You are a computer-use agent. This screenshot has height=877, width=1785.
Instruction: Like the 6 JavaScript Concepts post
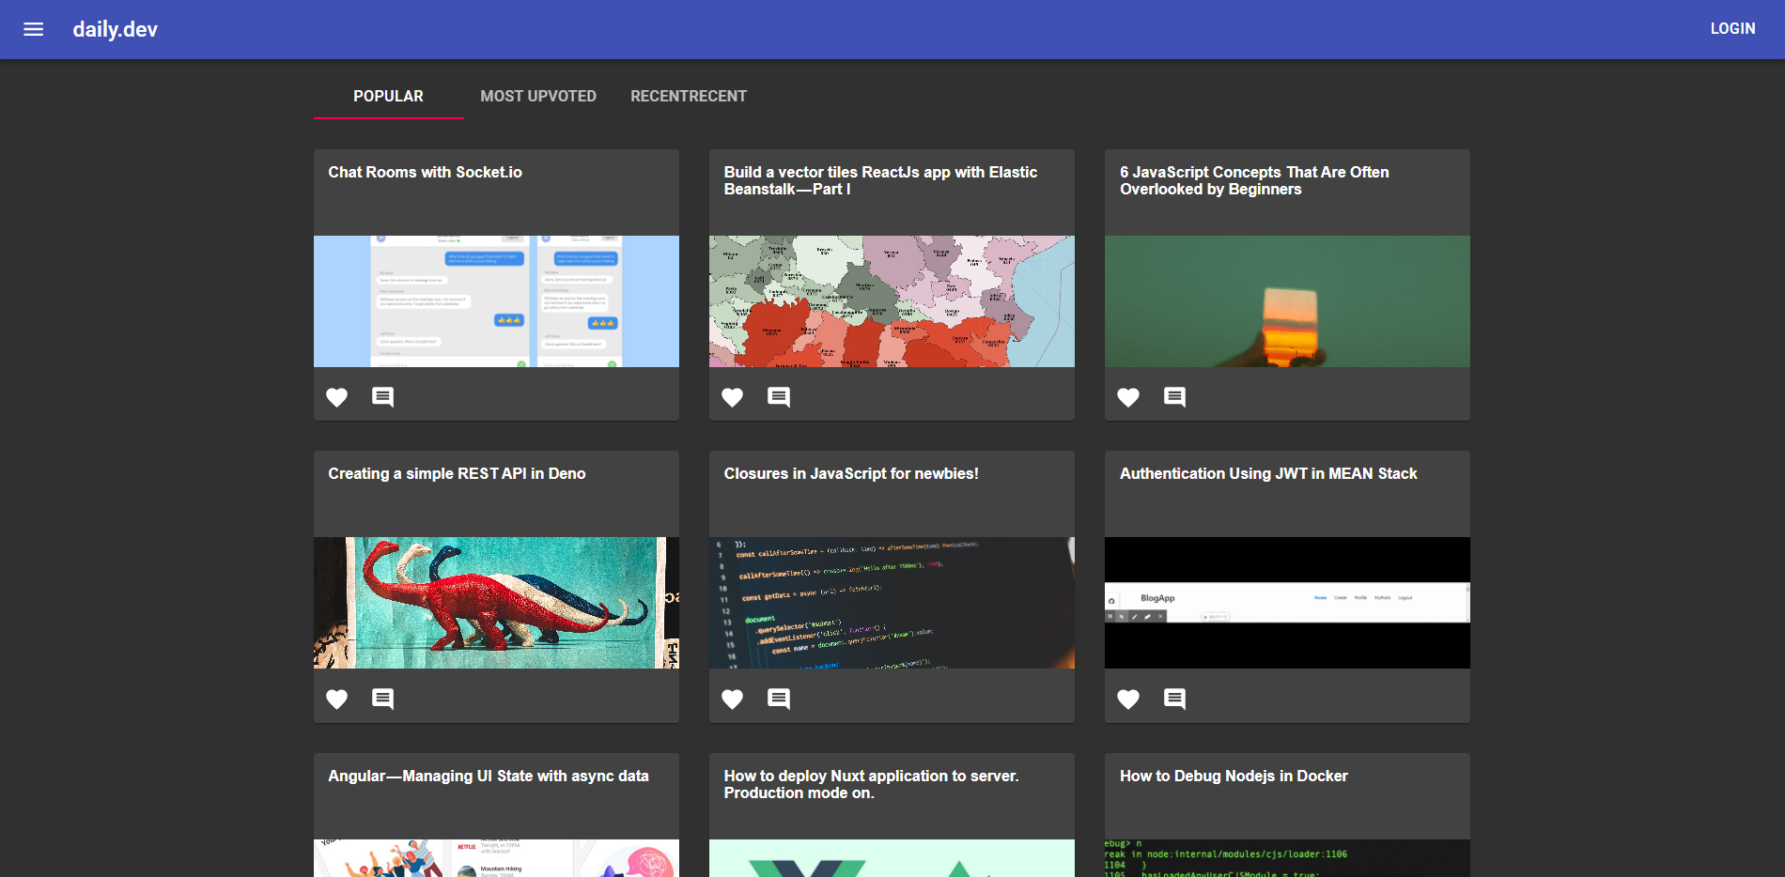[x=1128, y=397]
